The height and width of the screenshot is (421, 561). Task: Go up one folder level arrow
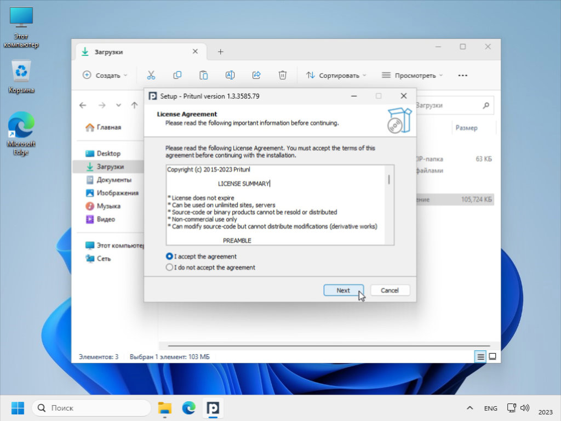[x=135, y=105]
